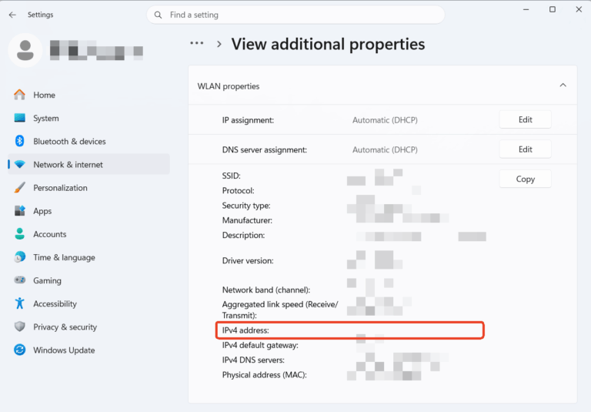Click the IPv4 DNS servers label
This screenshot has width=591, height=412.
pos(253,360)
